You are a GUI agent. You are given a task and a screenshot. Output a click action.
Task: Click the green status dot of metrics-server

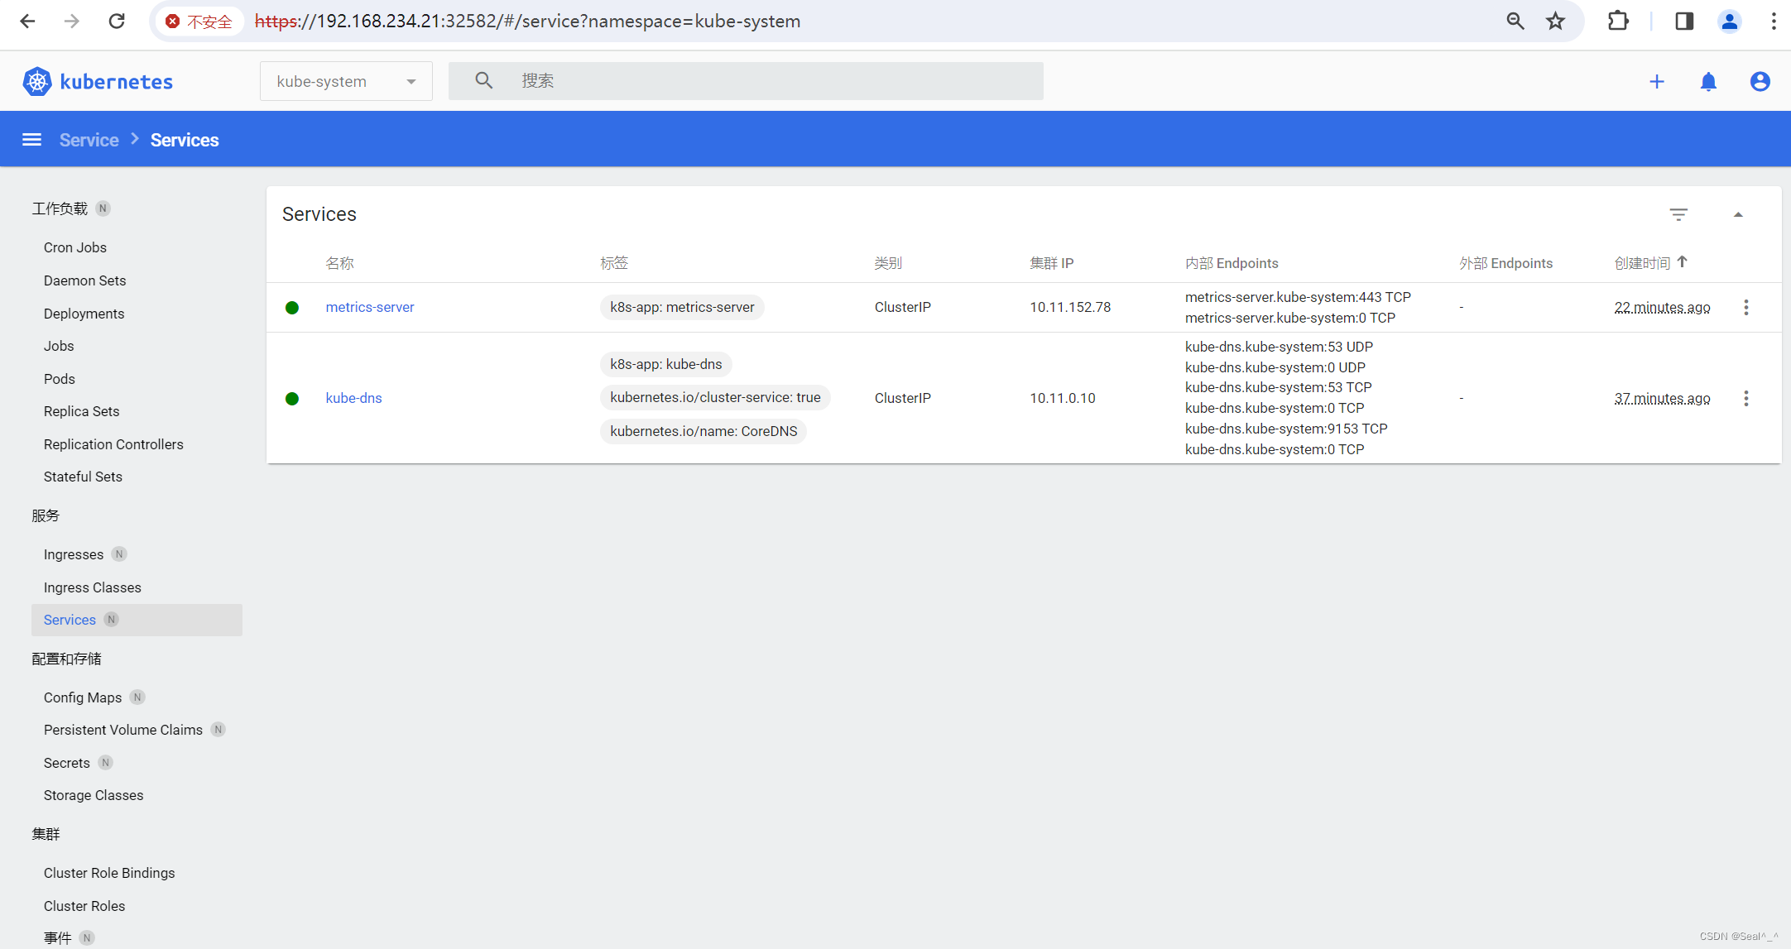(x=292, y=308)
